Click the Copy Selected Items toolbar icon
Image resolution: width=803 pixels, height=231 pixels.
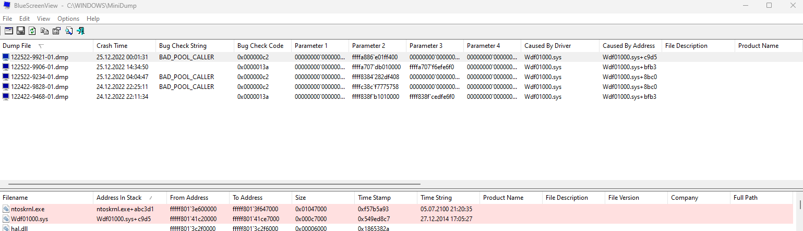pyautogui.click(x=45, y=31)
